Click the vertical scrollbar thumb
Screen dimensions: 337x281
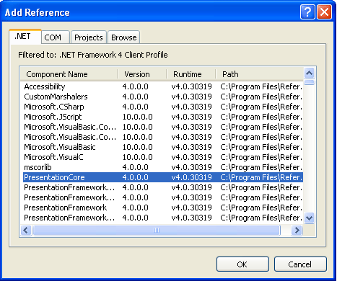pos(310,82)
